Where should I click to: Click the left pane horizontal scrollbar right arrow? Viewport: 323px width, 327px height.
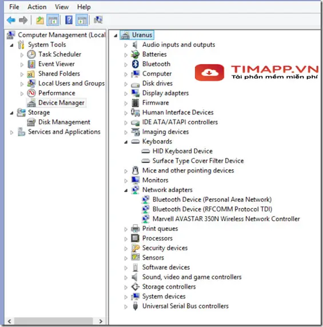(101, 321)
